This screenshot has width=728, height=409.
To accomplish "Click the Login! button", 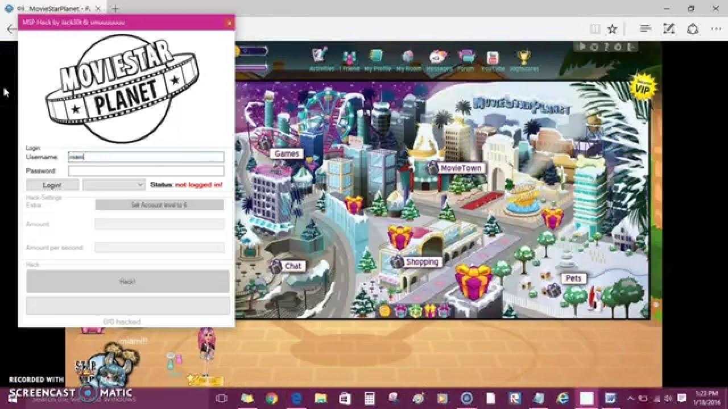I will pyautogui.click(x=52, y=185).
